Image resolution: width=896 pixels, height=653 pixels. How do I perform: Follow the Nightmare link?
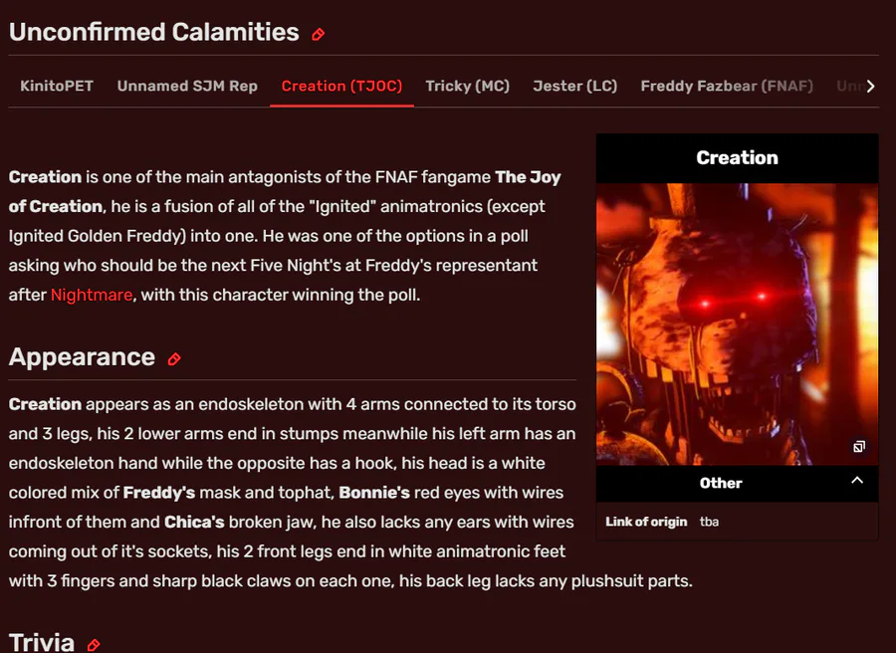click(x=92, y=296)
